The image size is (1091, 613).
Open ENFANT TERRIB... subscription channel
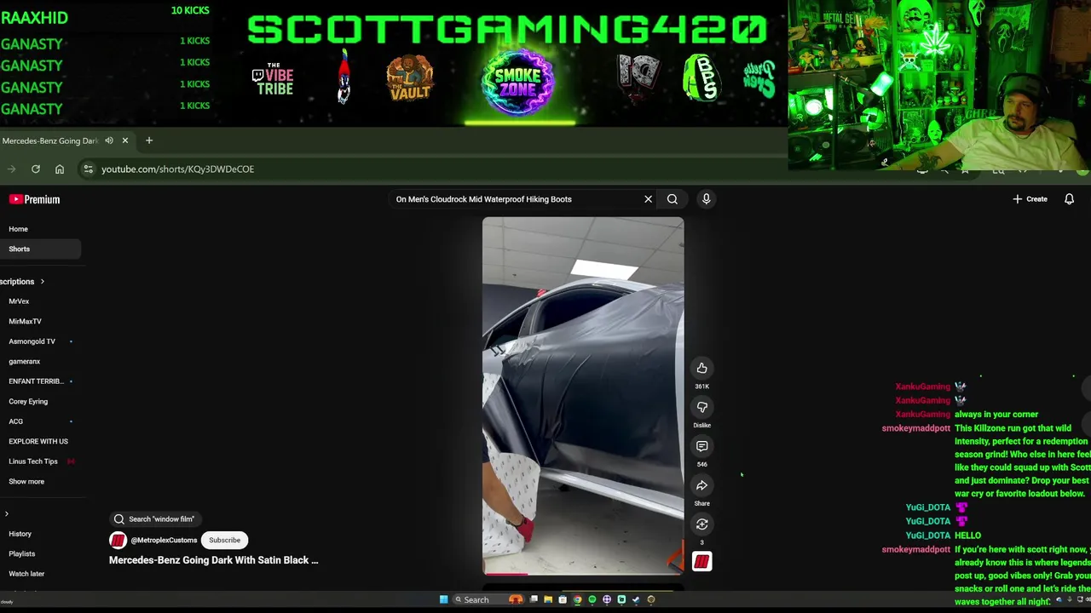tap(36, 381)
